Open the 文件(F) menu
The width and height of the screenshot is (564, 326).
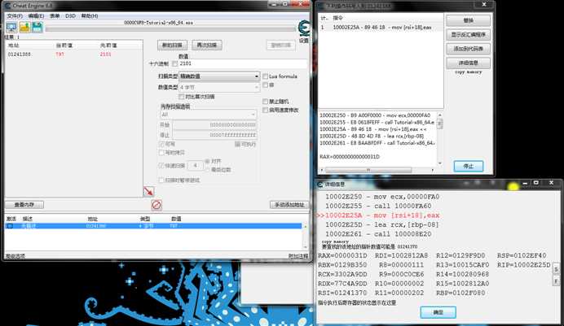pos(15,16)
